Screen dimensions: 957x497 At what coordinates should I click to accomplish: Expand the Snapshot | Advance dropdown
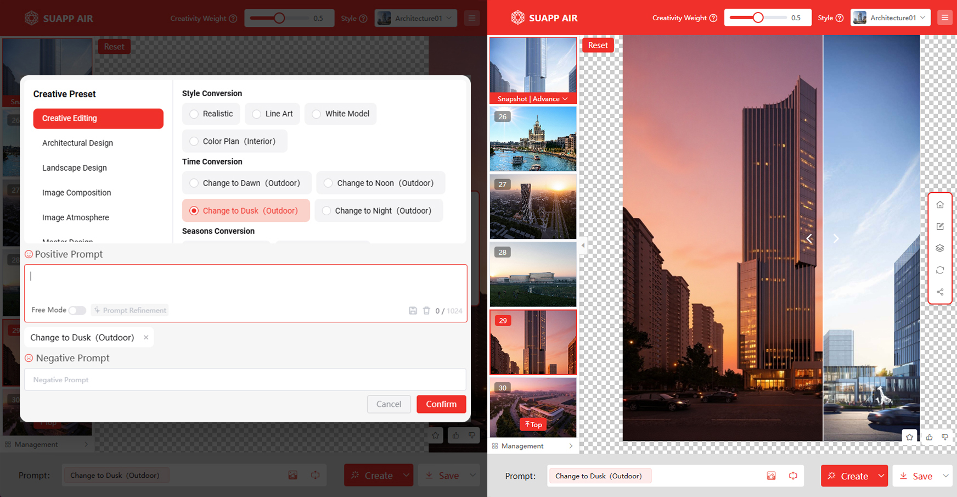pyautogui.click(x=533, y=99)
